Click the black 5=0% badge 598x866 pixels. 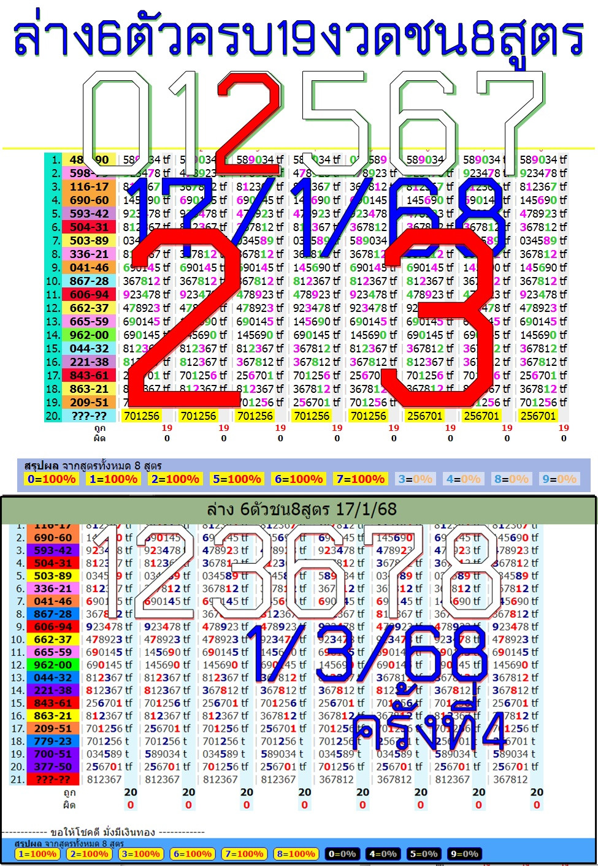[x=423, y=854]
